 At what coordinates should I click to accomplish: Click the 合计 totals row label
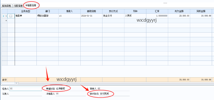click(x=4, y=80)
